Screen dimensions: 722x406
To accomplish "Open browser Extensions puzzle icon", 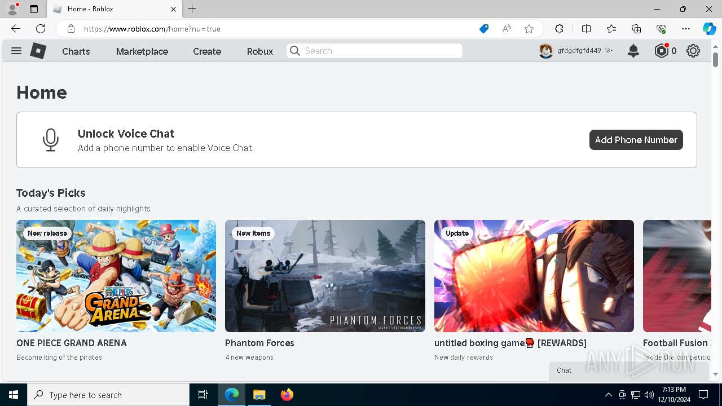I will 559,29.
